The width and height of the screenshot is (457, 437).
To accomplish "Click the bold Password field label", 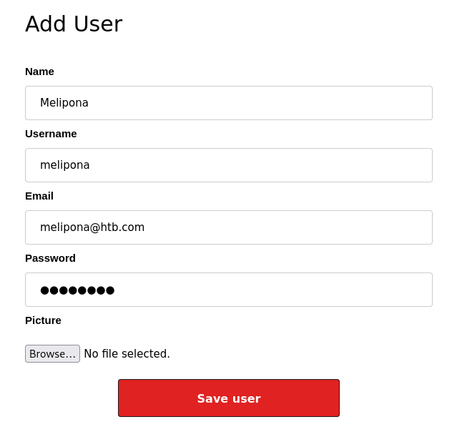I will (51, 258).
